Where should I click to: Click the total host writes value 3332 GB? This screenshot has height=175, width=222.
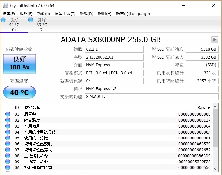pos(202,57)
